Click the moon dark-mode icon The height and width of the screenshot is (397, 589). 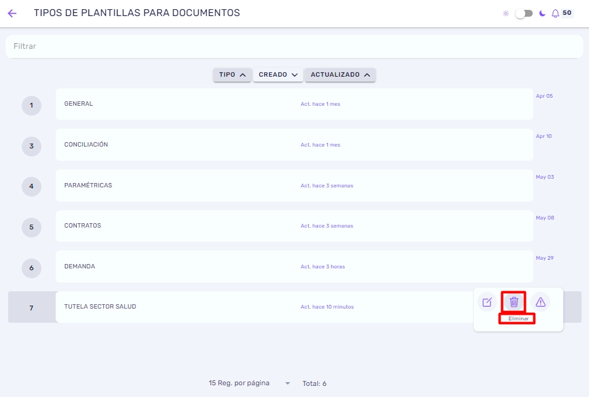point(542,14)
